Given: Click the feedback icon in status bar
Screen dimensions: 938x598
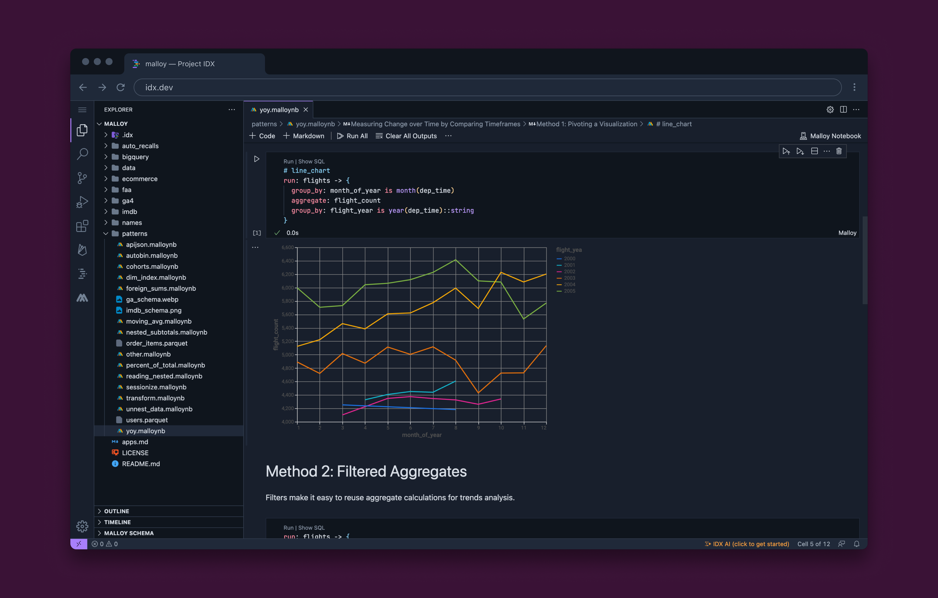Looking at the screenshot, I should coord(842,544).
